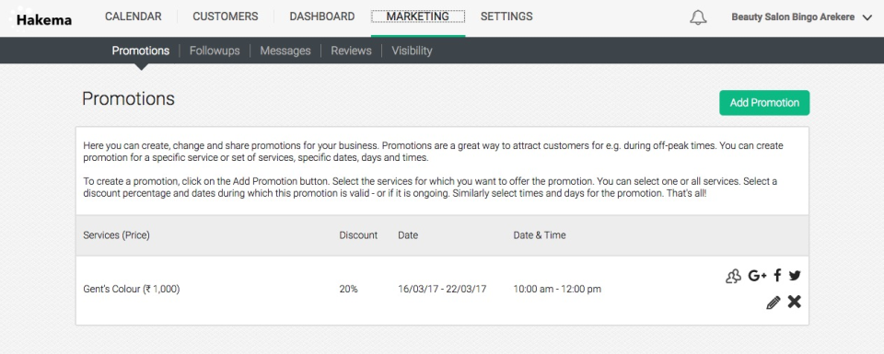Select the Marketing menu item
Image resolution: width=884 pixels, height=354 pixels.
point(418,17)
